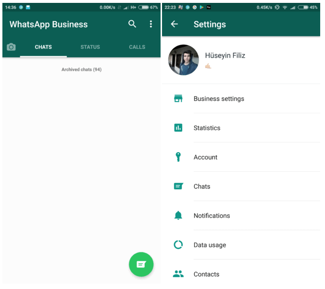Tap the green new chat floating button
The width and height of the screenshot is (325, 289).
coord(141,265)
